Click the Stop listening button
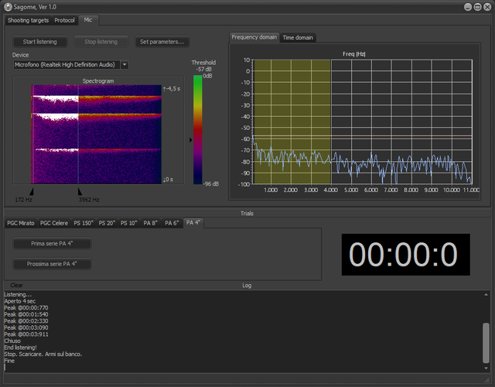 [x=101, y=42]
